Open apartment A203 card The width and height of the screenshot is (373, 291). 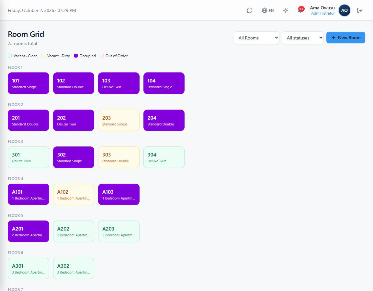click(119, 232)
